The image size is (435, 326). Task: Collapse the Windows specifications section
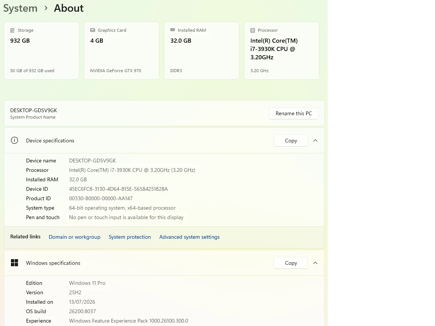click(x=315, y=263)
